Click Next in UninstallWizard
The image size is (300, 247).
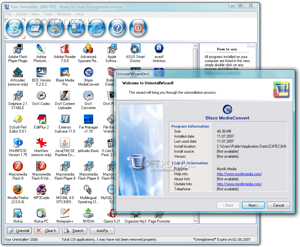[x=253, y=205]
